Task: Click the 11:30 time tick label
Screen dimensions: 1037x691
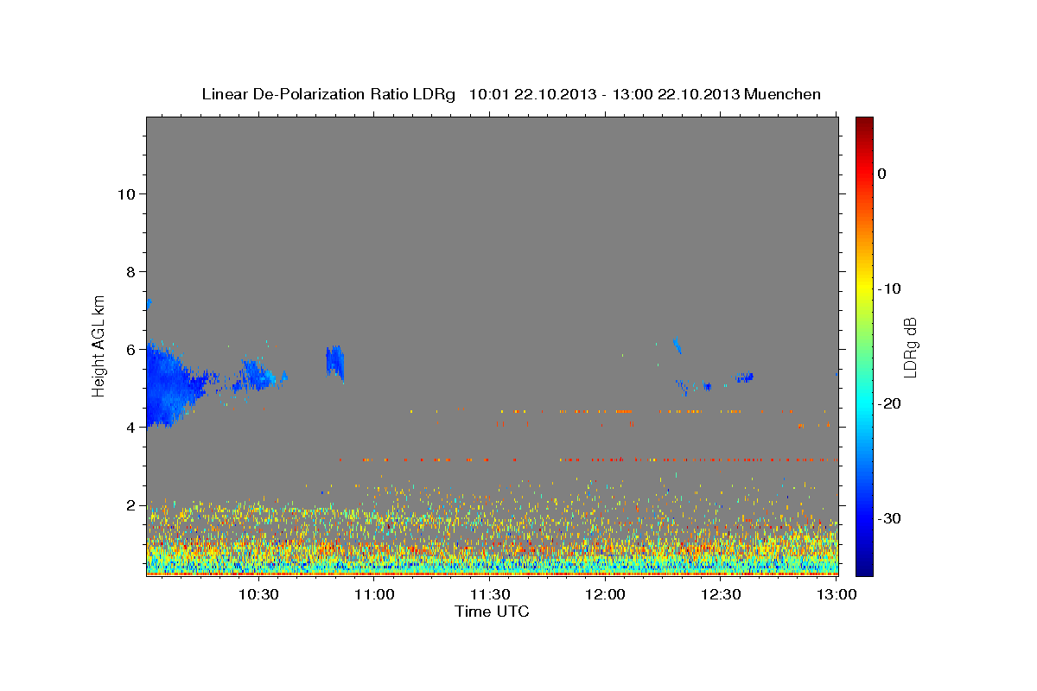Action: tap(490, 594)
